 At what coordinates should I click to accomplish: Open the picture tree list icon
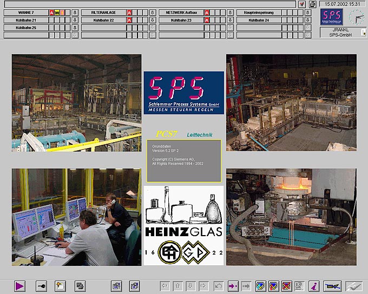pos(80,286)
